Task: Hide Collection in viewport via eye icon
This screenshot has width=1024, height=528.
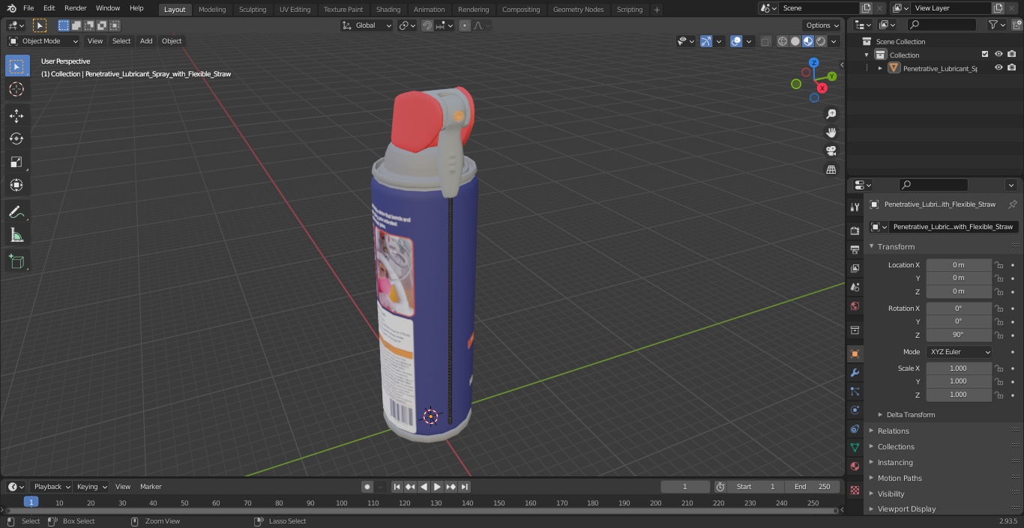Action: (x=999, y=55)
